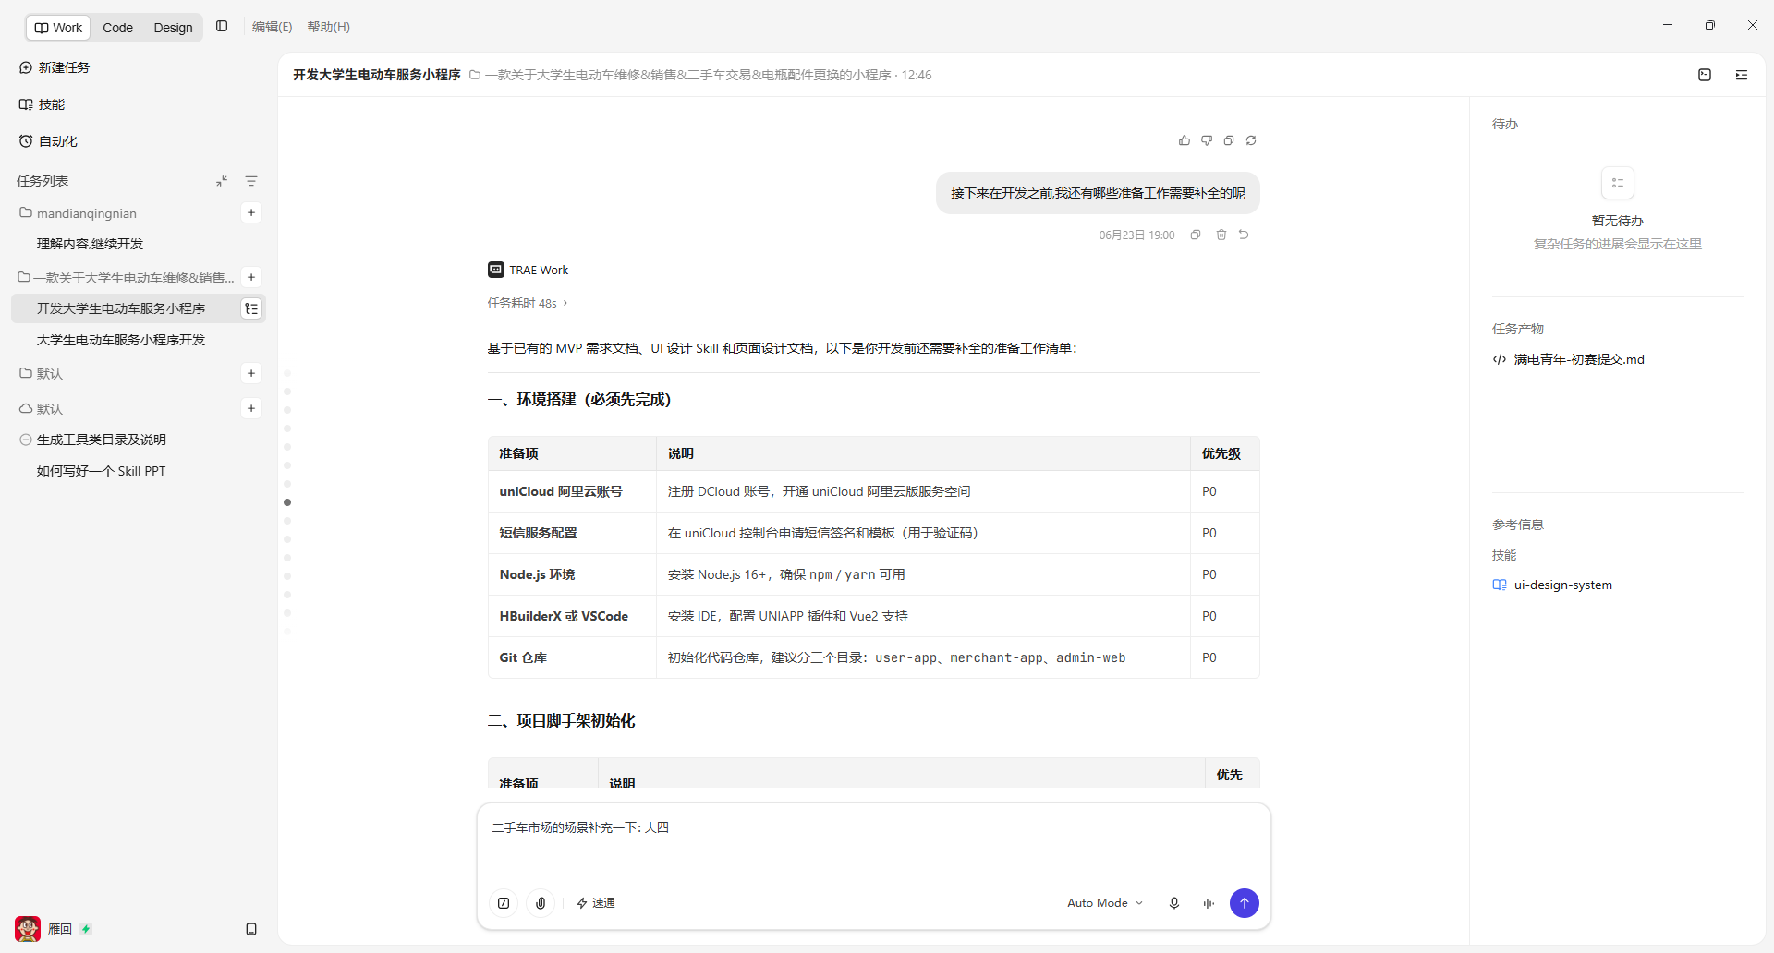The image size is (1774, 953).
Task: Expand the 任务耗时 48s details
Action: point(528,303)
